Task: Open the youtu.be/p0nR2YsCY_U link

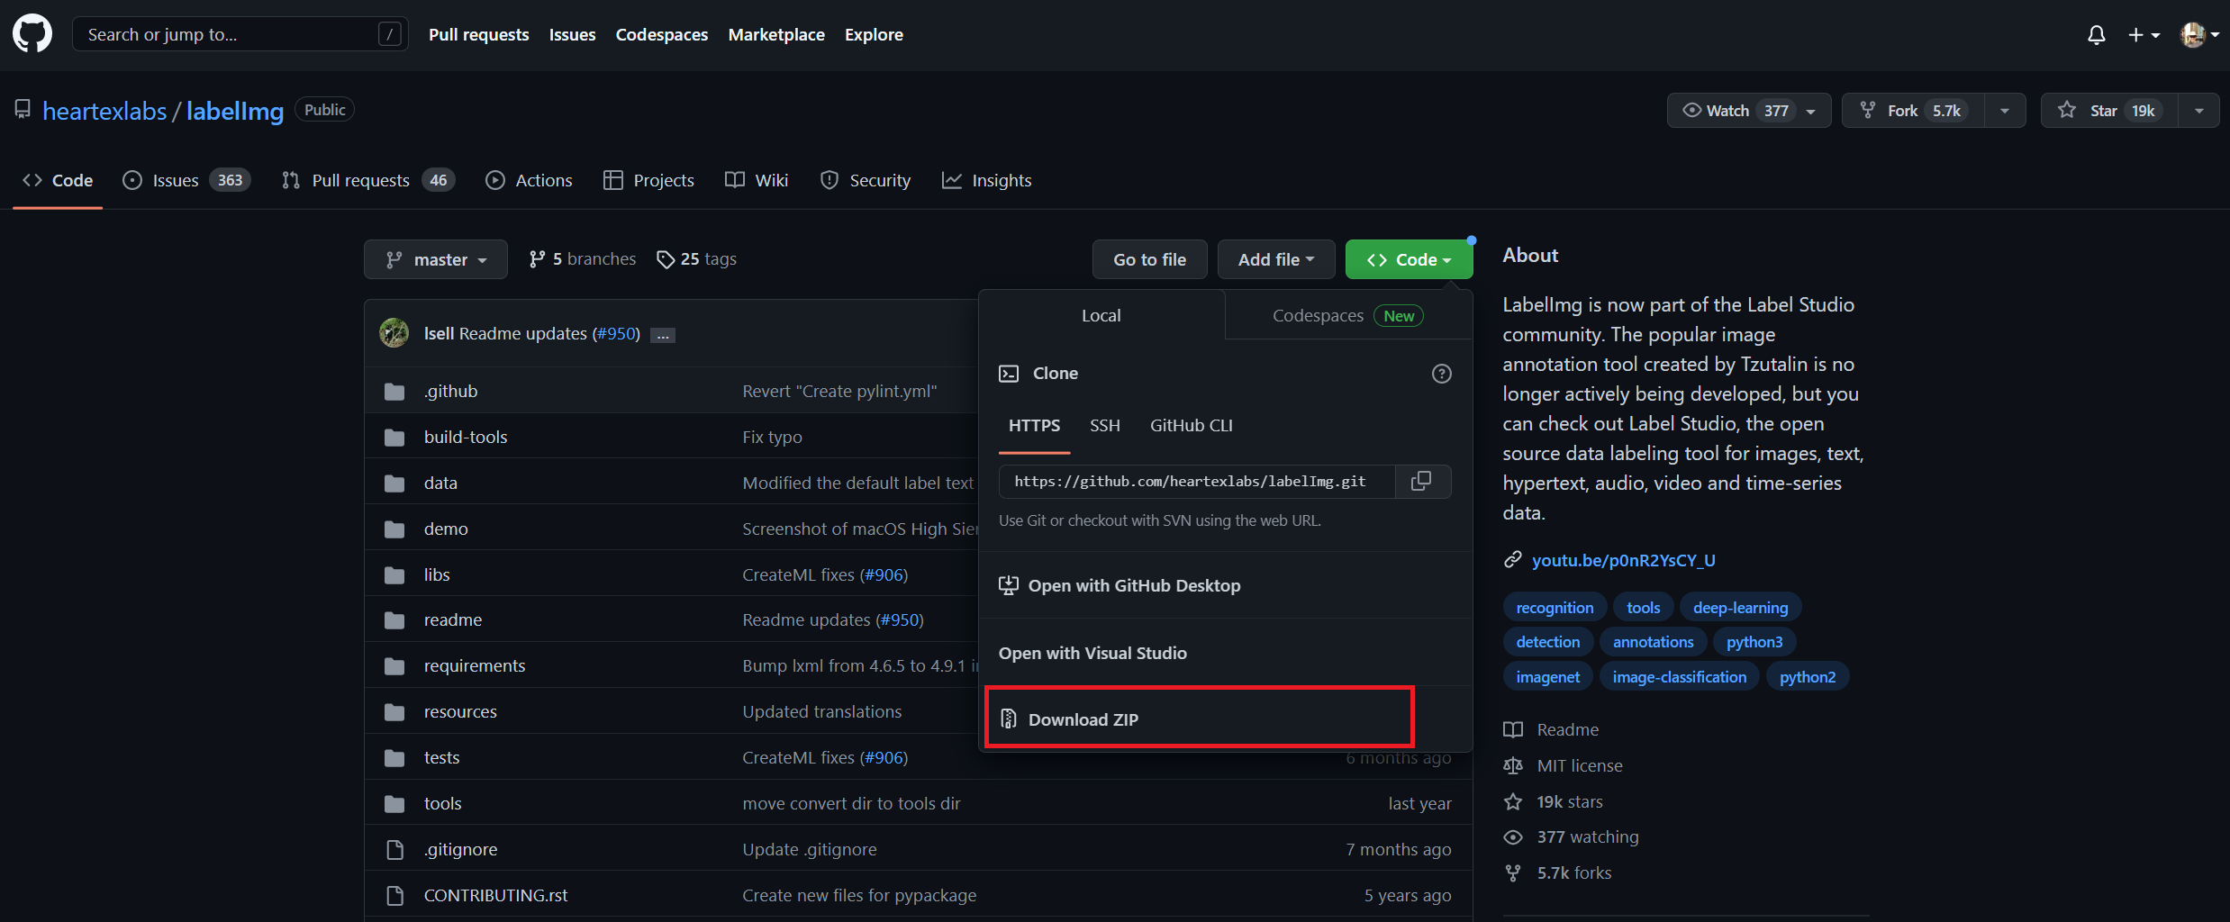Action: tap(1623, 560)
